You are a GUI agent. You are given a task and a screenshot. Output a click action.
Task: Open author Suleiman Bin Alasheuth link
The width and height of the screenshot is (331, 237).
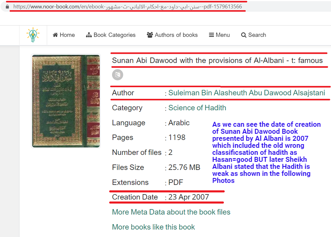click(x=247, y=93)
